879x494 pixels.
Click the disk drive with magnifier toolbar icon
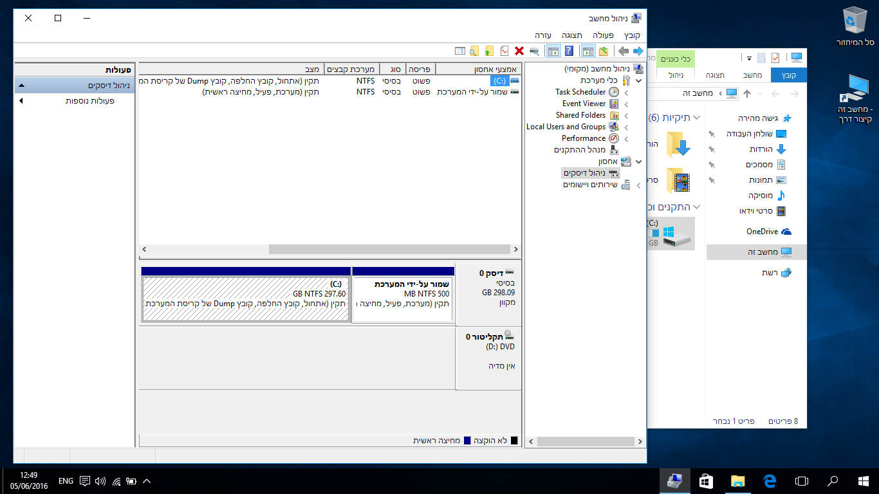(x=534, y=51)
